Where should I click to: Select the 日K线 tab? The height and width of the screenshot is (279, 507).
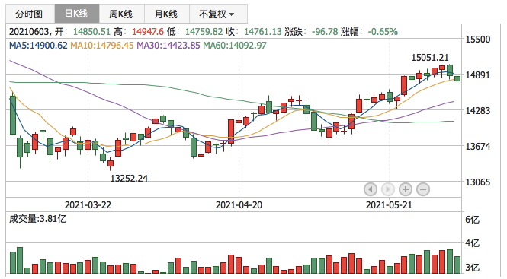(77, 14)
